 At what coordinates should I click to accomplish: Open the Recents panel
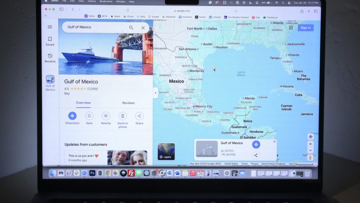coord(50,58)
